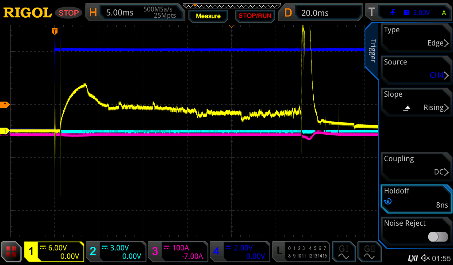
Task: Open the Slope Rising selector
Action: click(416, 101)
